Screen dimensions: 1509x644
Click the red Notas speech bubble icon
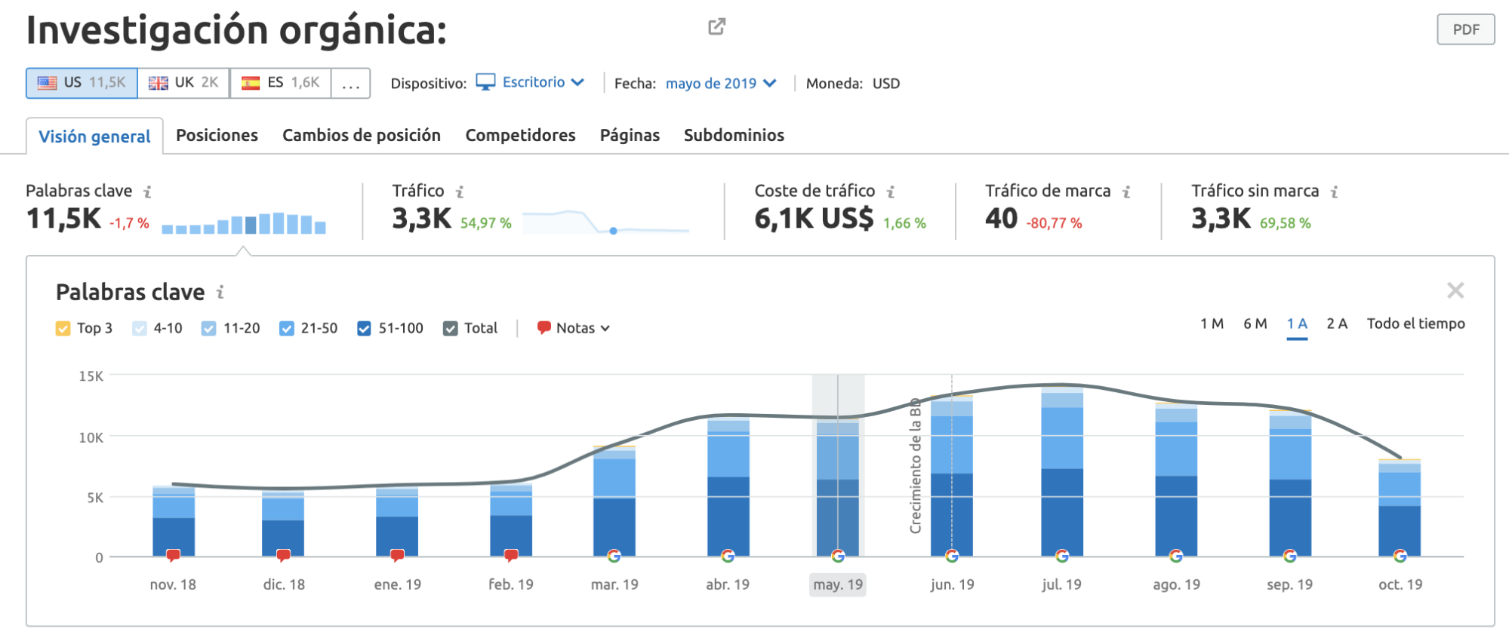point(544,327)
